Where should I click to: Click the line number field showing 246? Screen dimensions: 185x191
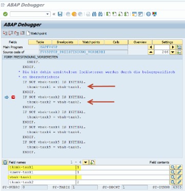[x=162, y=52]
